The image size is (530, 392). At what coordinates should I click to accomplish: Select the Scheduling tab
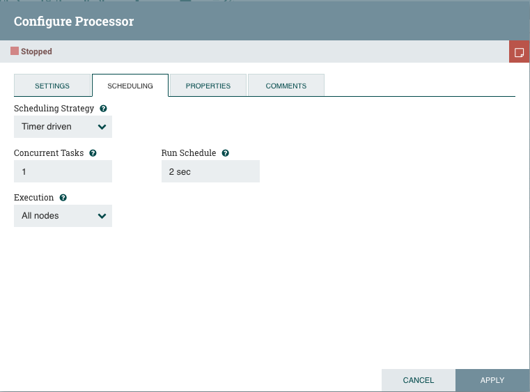tap(130, 86)
